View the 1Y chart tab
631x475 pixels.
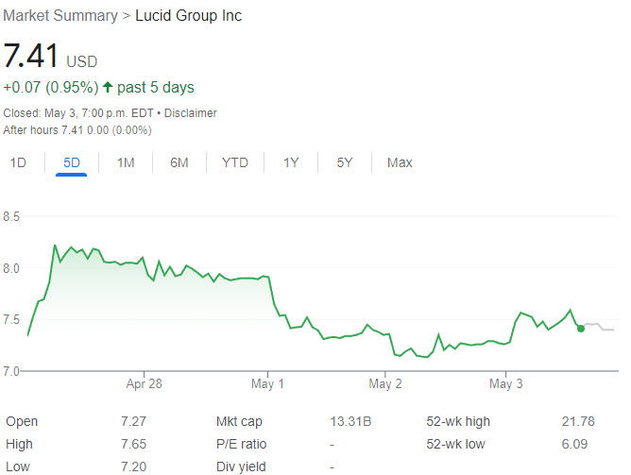coord(291,162)
